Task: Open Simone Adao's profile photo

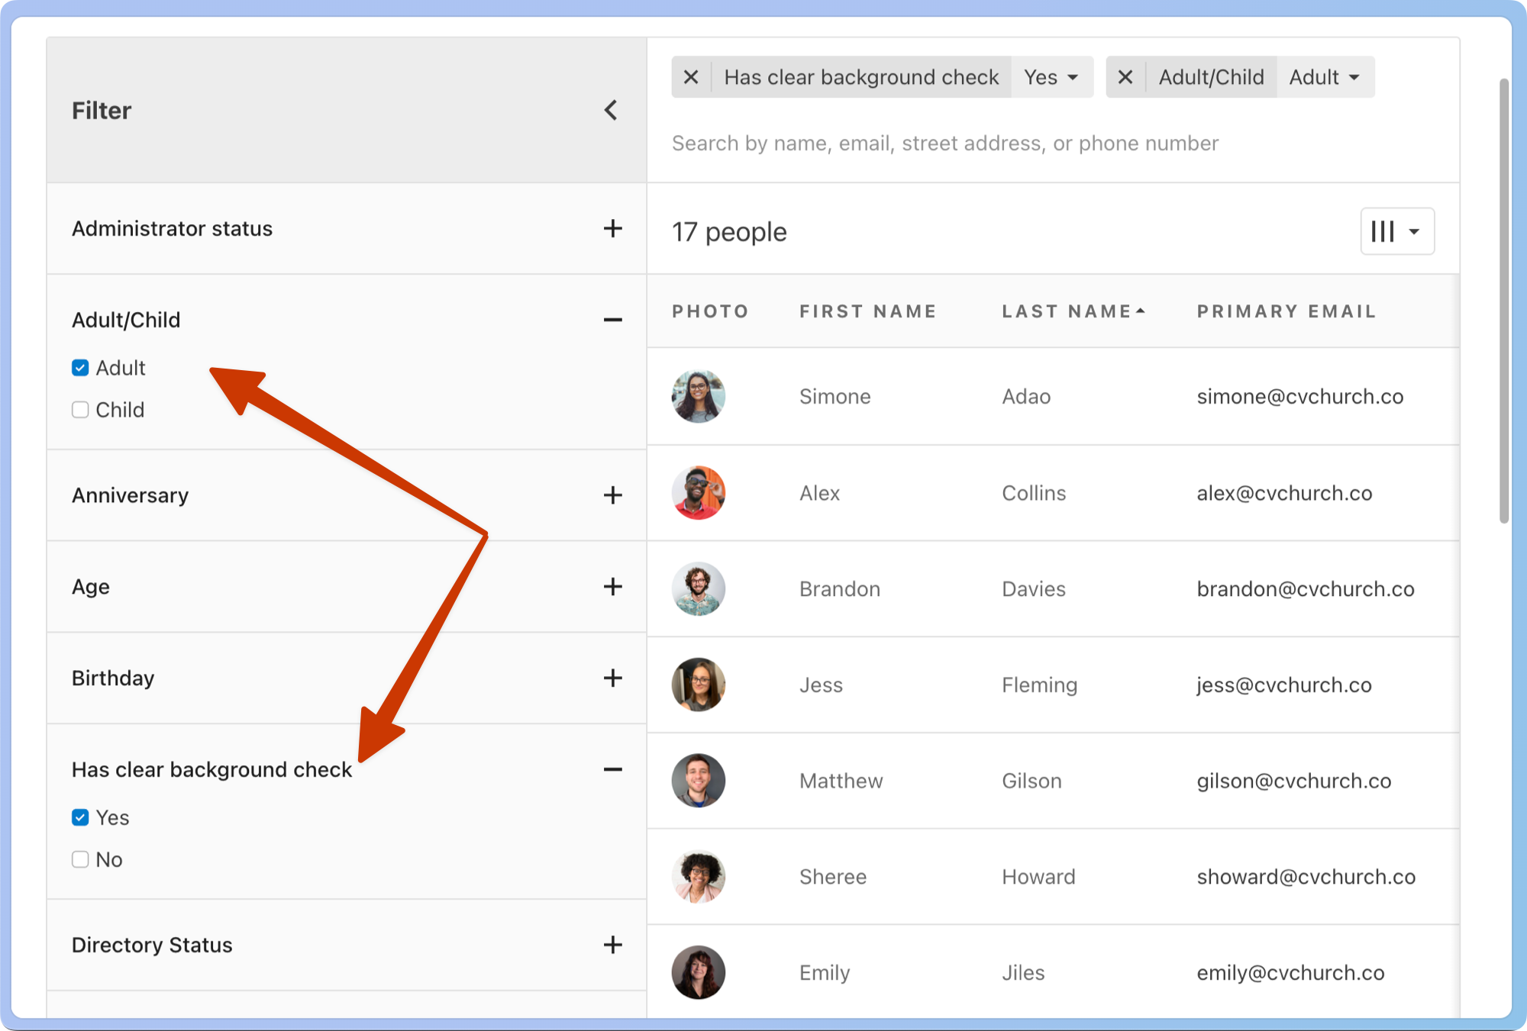Action: 698,397
